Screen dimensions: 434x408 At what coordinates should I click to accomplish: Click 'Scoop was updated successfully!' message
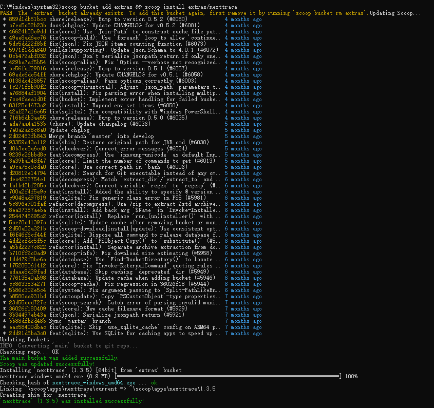pos(47,364)
